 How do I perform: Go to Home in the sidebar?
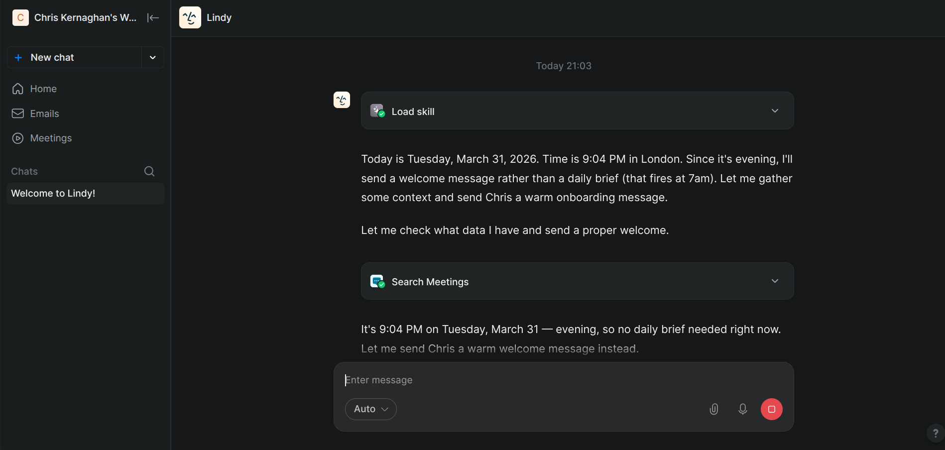click(43, 89)
